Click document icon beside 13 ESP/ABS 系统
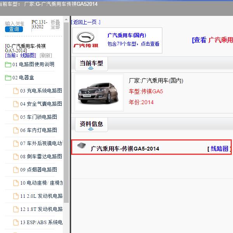This screenshot has height=233, width=233. coord(16,223)
